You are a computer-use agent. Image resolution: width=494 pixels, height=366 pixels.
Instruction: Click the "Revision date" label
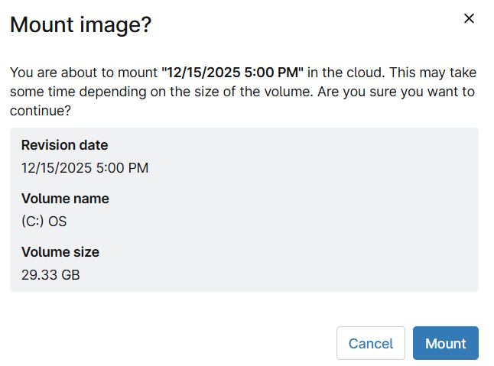[x=64, y=145]
